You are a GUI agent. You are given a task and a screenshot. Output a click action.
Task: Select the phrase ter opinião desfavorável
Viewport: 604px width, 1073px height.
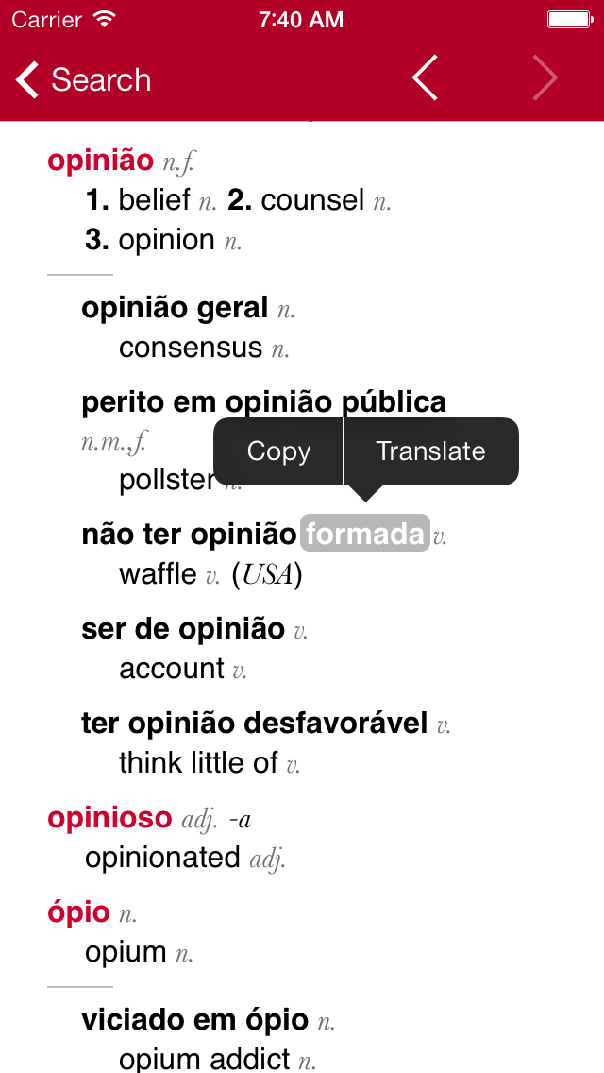point(255,723)
